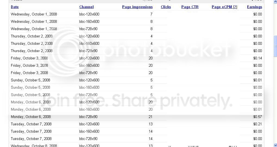The height and width of the screenshot is (147, 277).
Task: Sort by Page CTR header
Action: [190, 7]
